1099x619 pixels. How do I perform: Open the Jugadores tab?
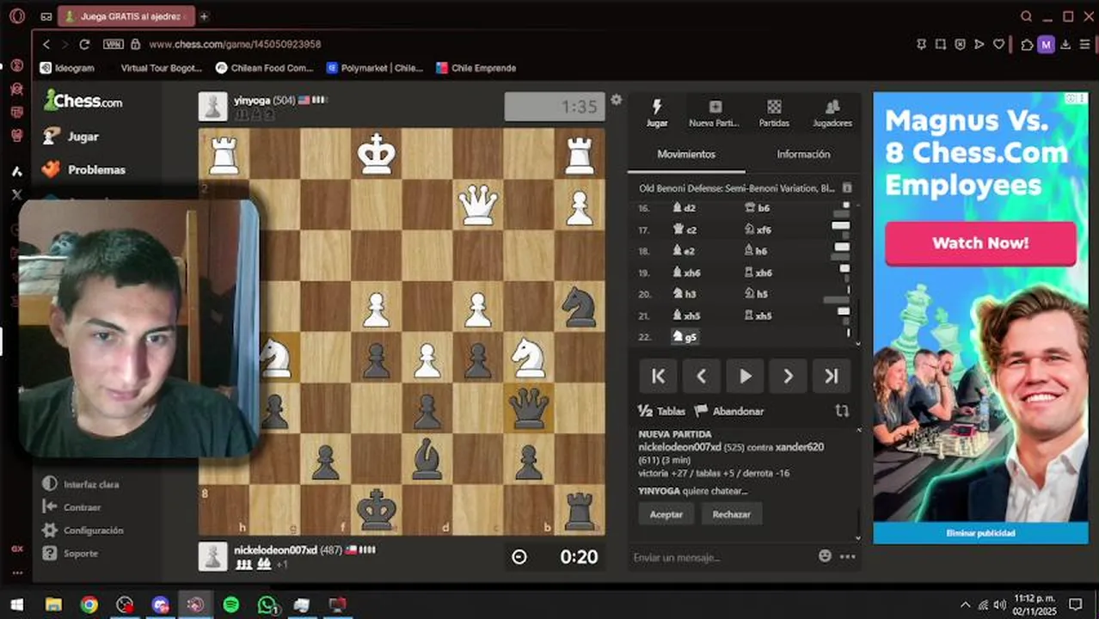(x=832, y=113)
